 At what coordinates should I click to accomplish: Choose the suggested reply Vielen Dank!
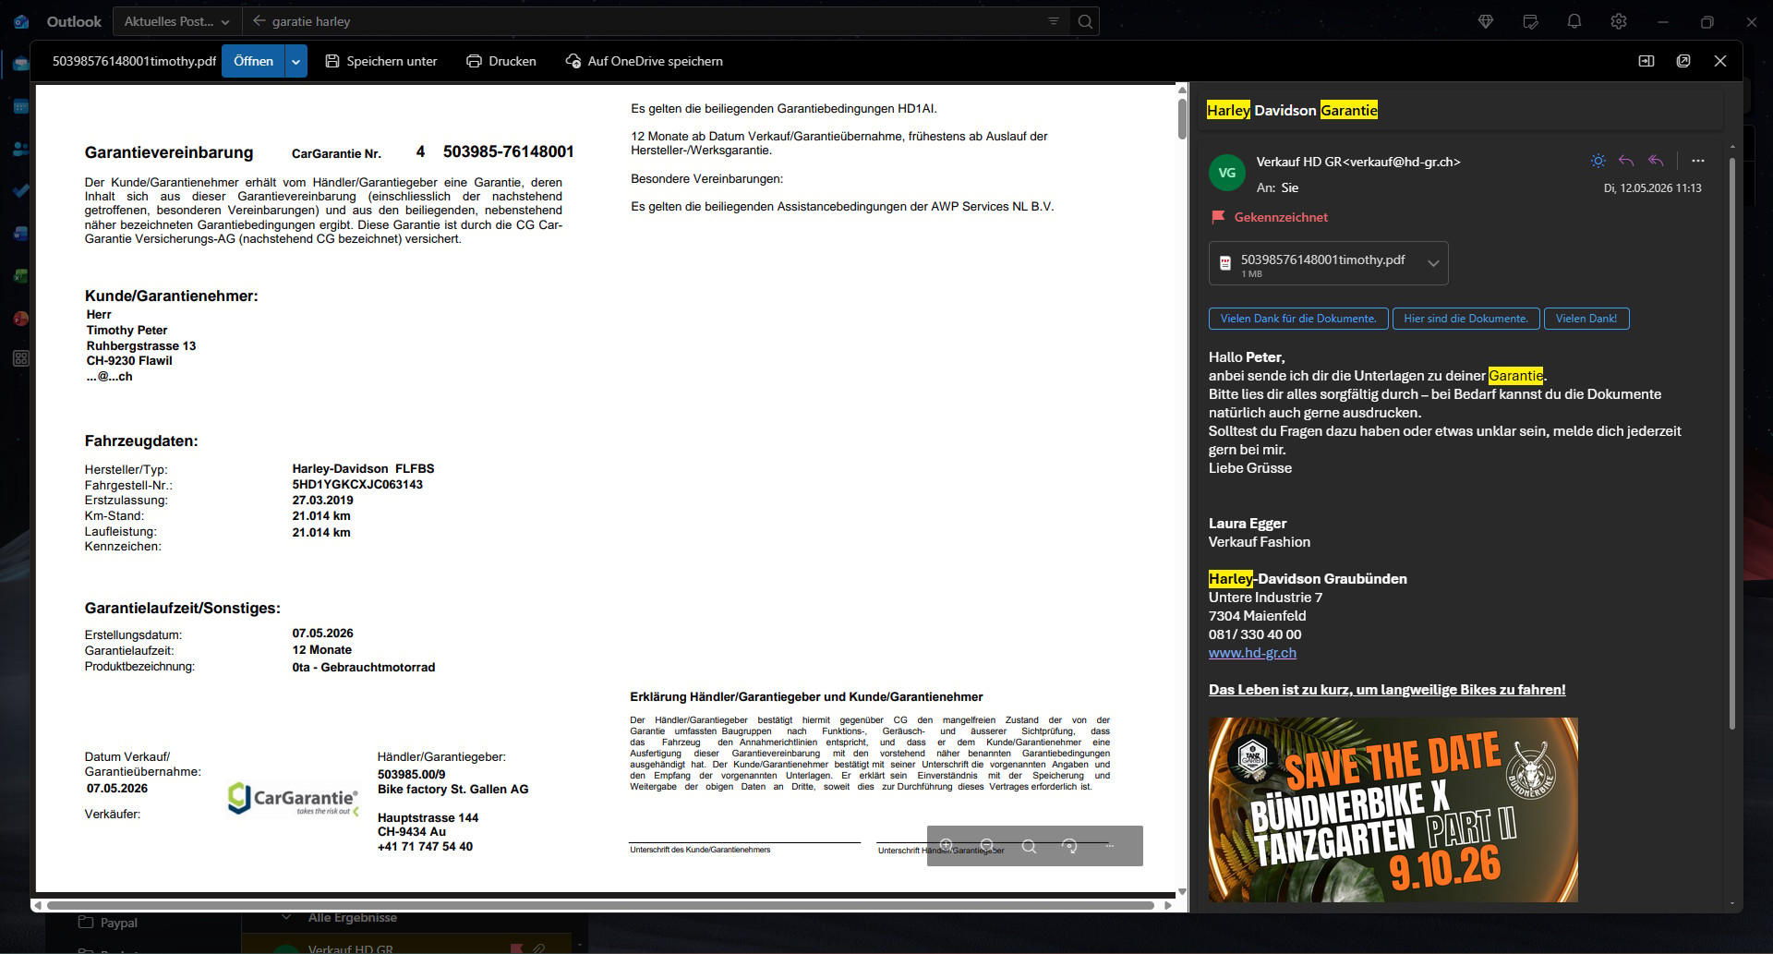(x=1586, y=319)
